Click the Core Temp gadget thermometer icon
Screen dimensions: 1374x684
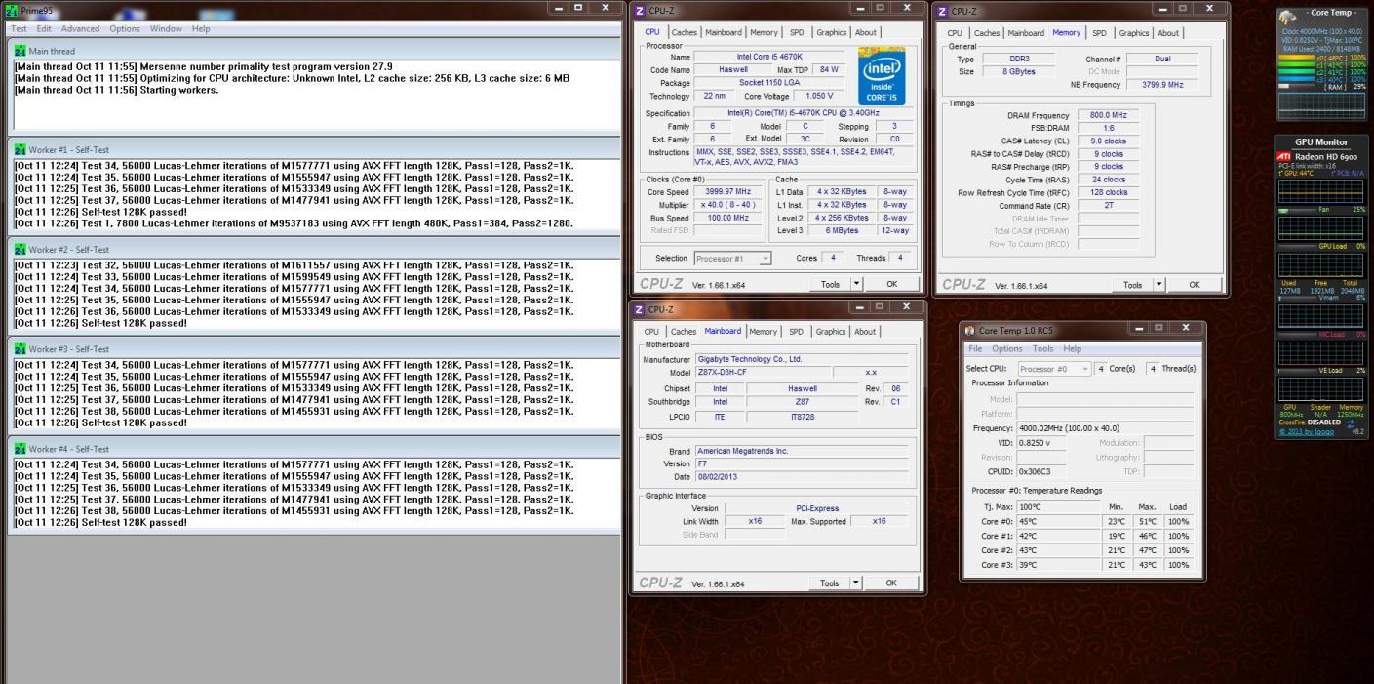tap(1287, 17)
